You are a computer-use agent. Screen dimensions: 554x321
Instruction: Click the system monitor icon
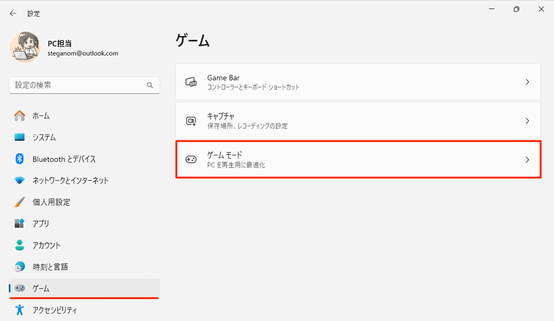(x=19, y=137)
